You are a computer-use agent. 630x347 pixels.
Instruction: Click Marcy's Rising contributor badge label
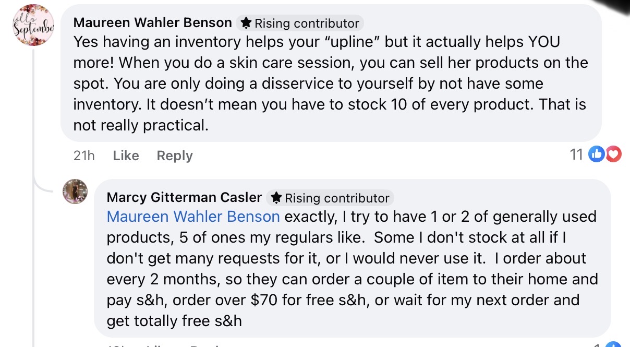pyautogui.click(x=337, y=198)
